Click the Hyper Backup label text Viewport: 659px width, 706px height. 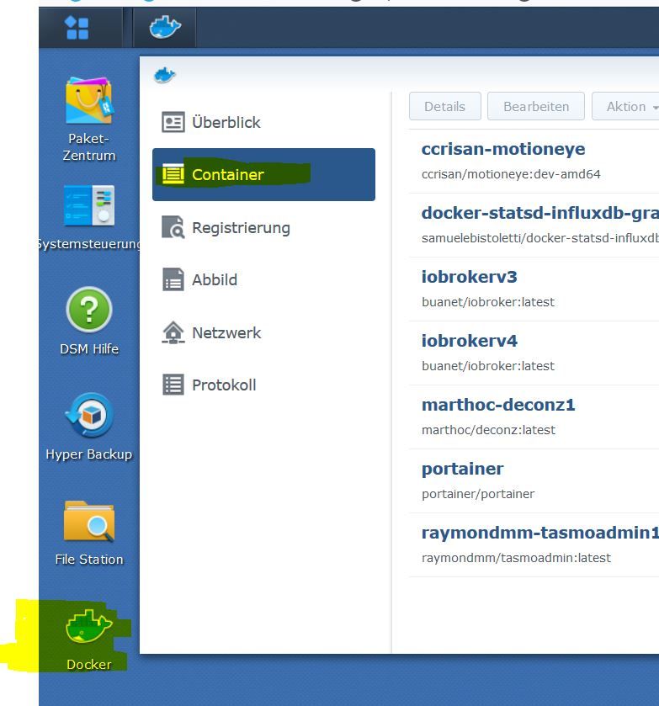(89, 454)
